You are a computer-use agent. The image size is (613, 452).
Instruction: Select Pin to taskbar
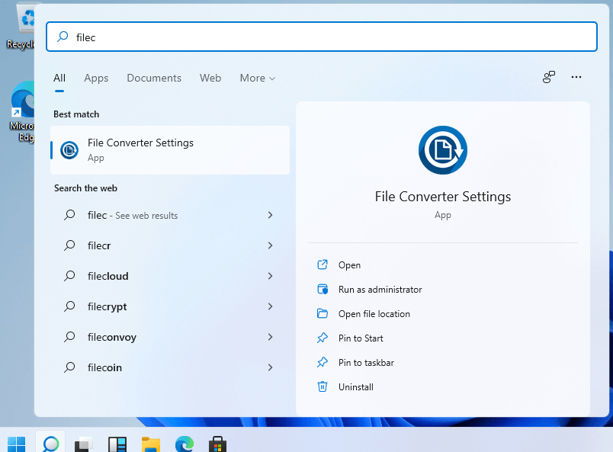click(x=366, y=363)
